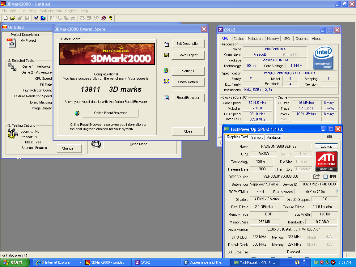Click the icon beside Show Details
This screenshot has width=356, height=267.
167,81
